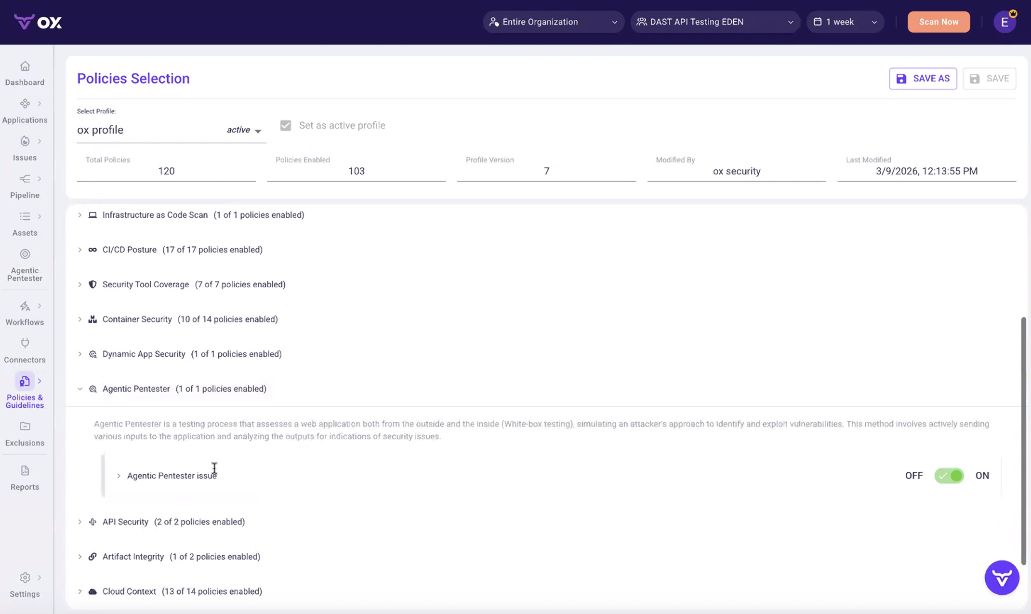Go to Workflows in sidebar
1031x614 pixels.
[25, 322]
